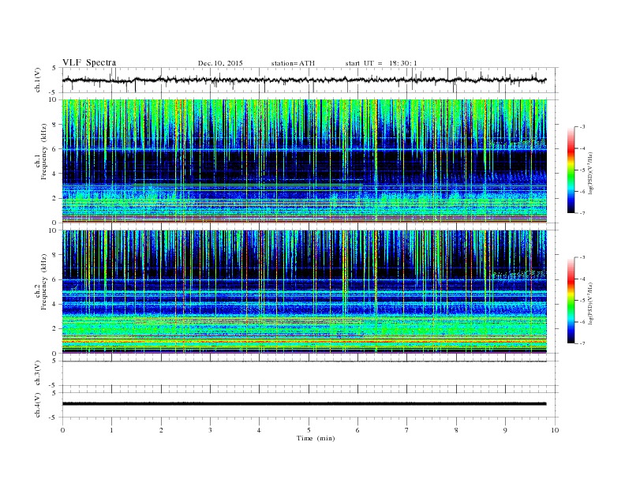625x483 pixels.
Task: Click time axis tick label "8" on the time axis
Action: point(456,430)
